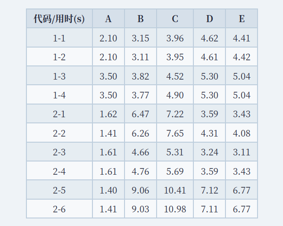Select the row label 2-6

[59, 209]
